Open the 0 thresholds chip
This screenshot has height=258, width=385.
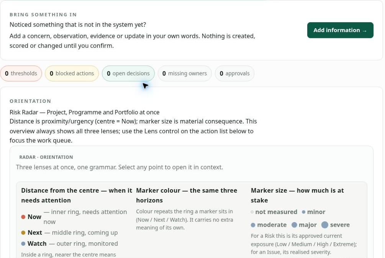[21, 73]
